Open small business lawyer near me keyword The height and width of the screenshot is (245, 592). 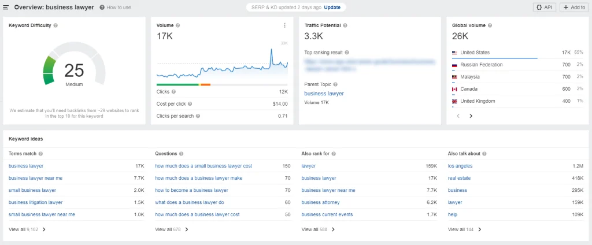(x=42, y=214)
